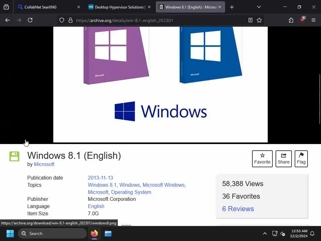Screen dimensions: 321x241
Task: Open a new browser tab
Action: 232,7
